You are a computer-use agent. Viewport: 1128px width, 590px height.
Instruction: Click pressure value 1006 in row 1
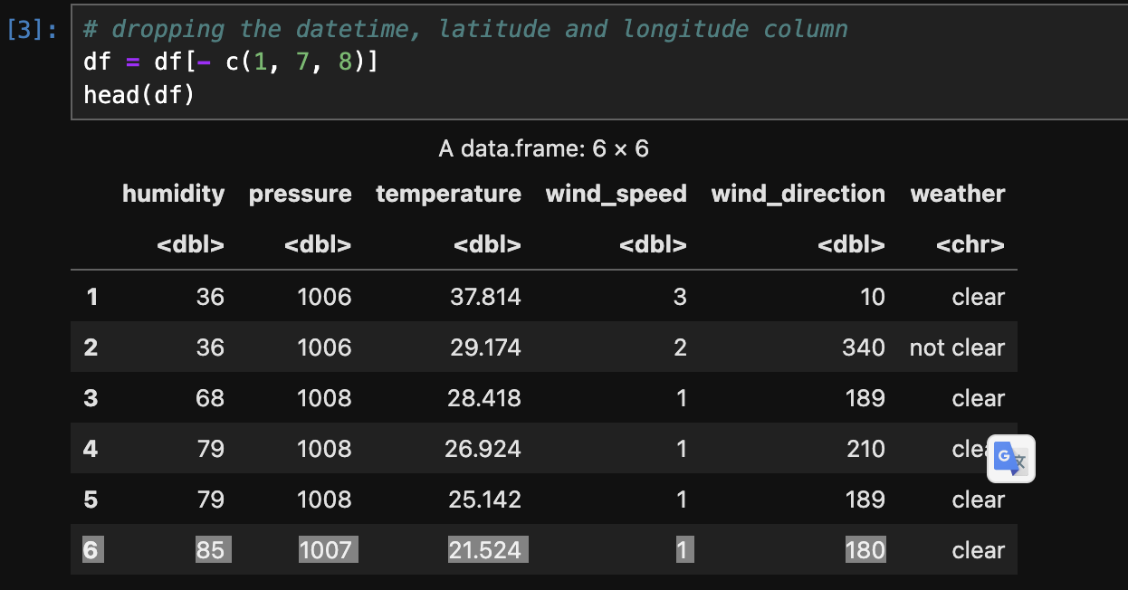(324, 297)
